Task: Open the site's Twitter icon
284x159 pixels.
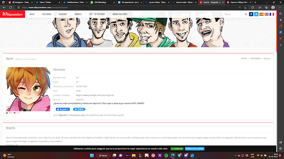Action: tap(256, 14)
